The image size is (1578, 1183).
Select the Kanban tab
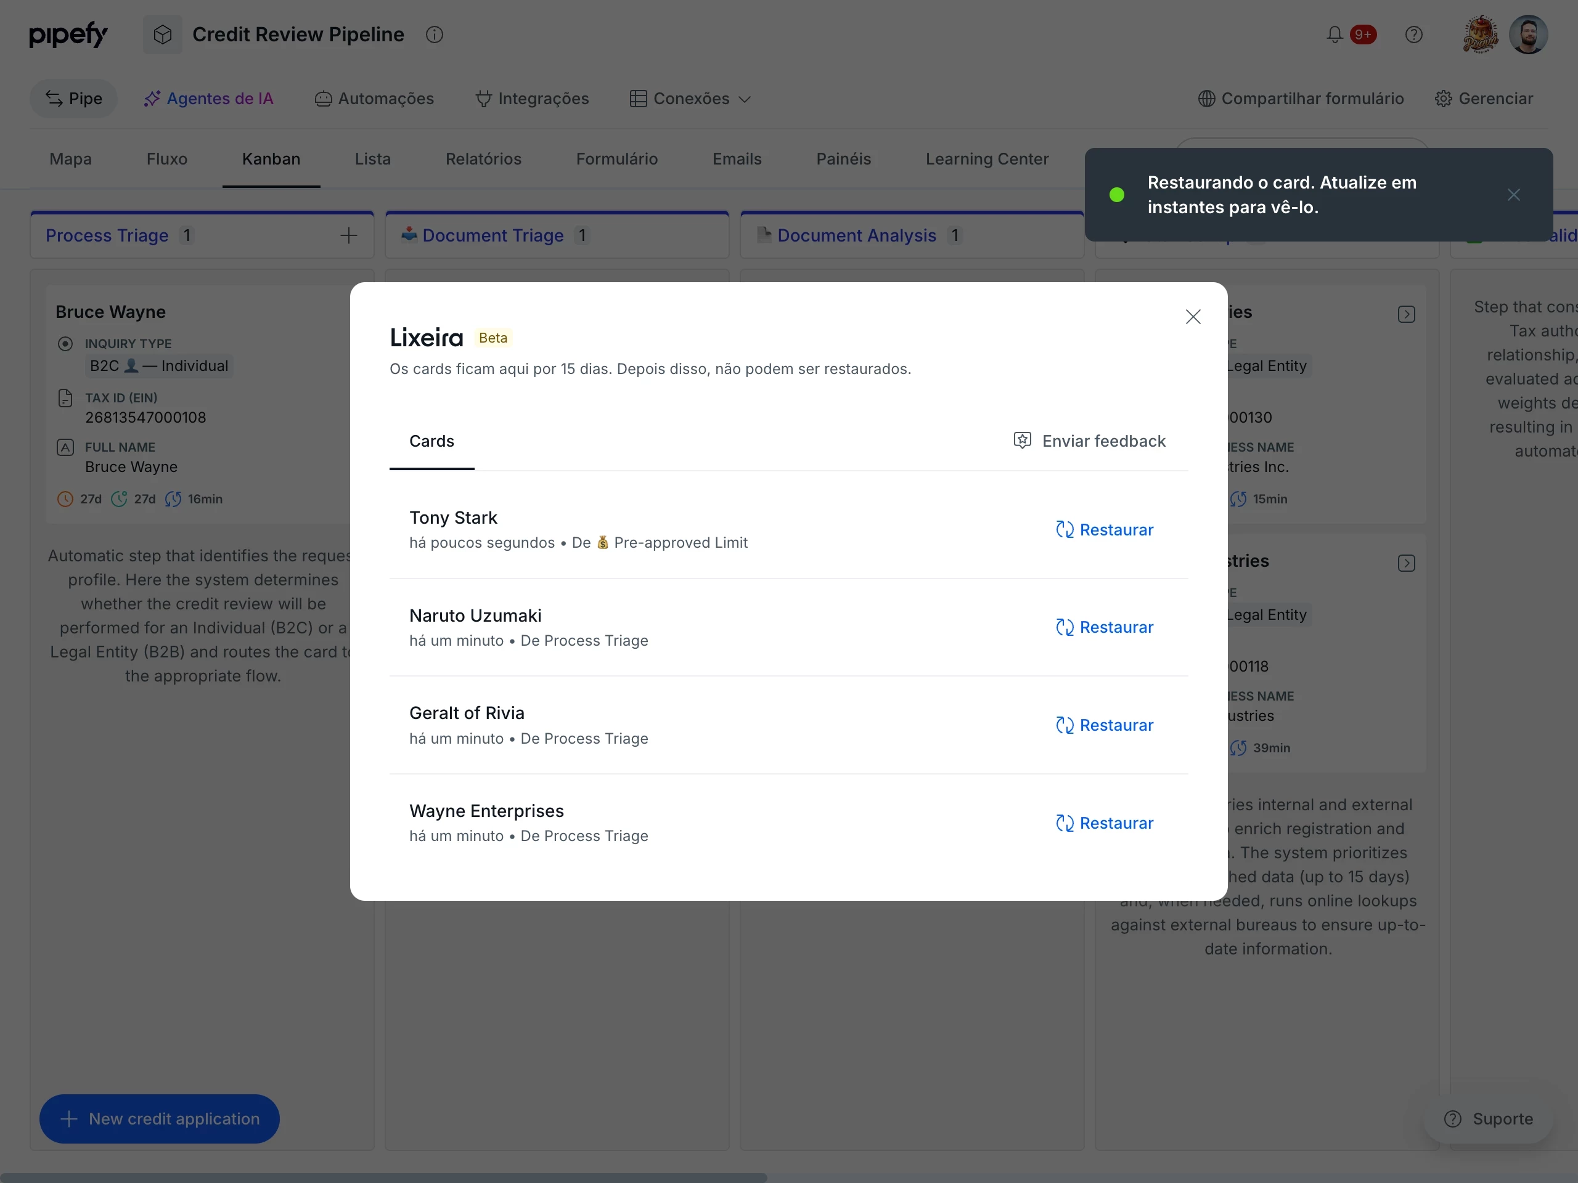[x=271, y=159]
